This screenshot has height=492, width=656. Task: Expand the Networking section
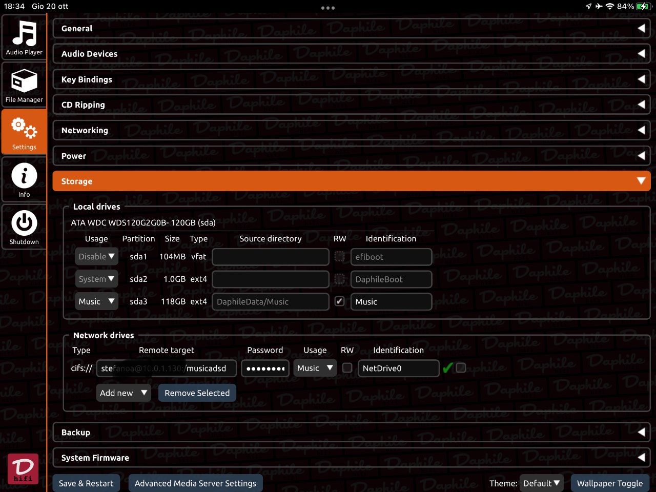[x=352, y=130]
